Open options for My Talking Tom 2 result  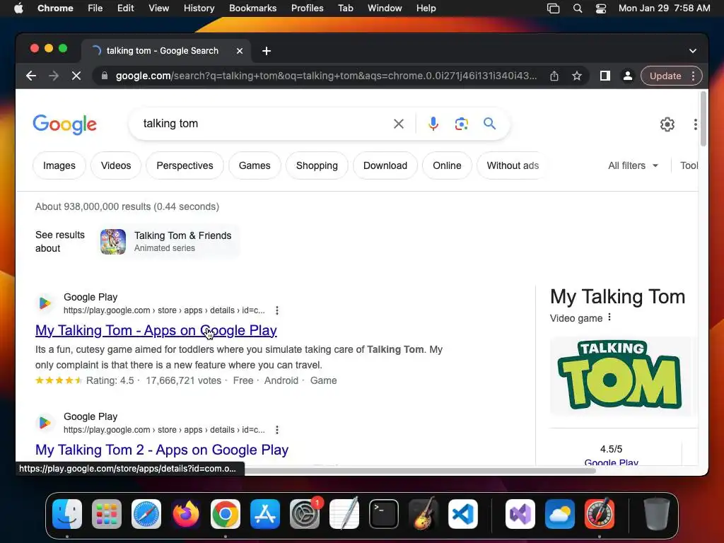[x=277, y=430]
